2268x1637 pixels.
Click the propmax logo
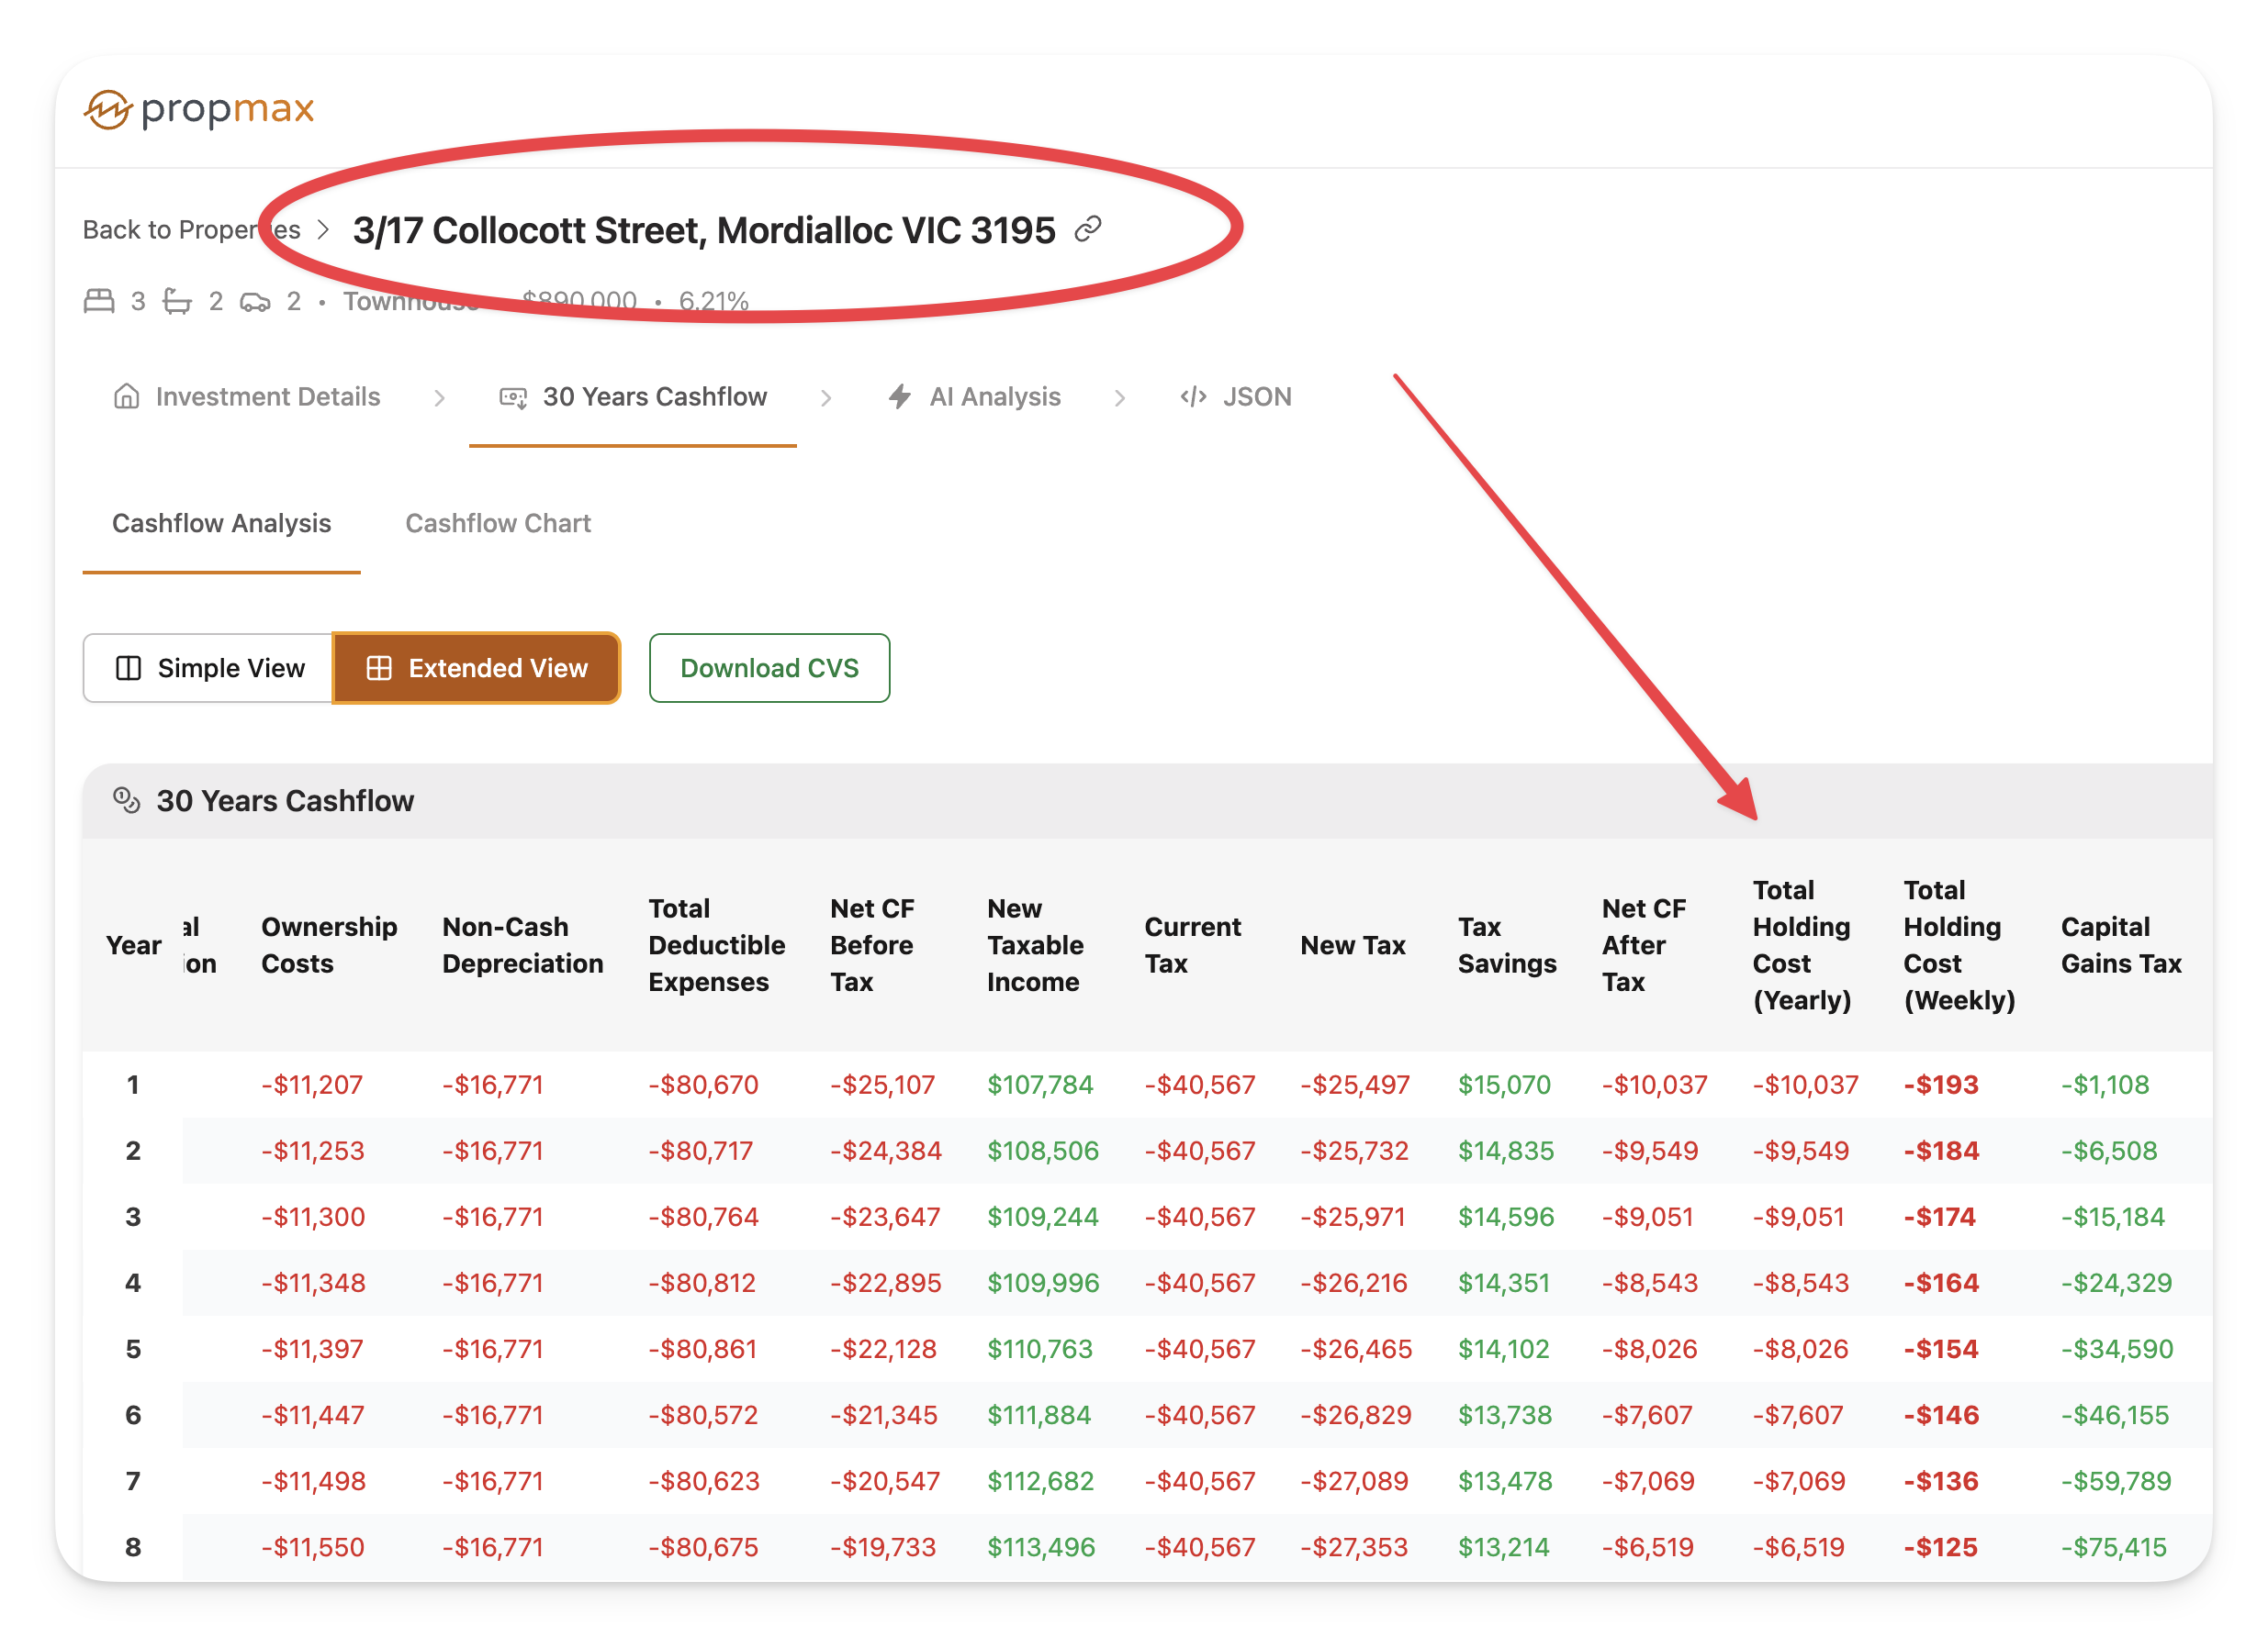(198, 108)
